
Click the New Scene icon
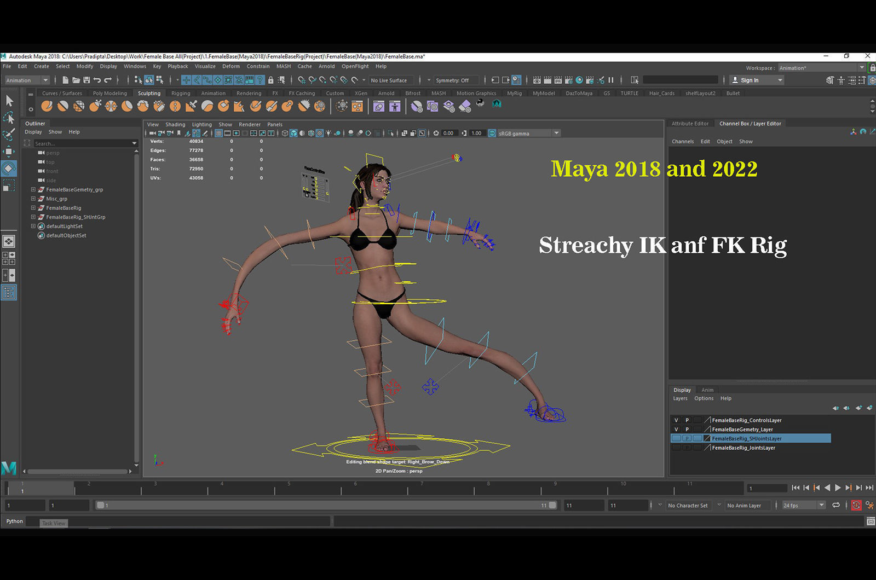click(65, 80)
